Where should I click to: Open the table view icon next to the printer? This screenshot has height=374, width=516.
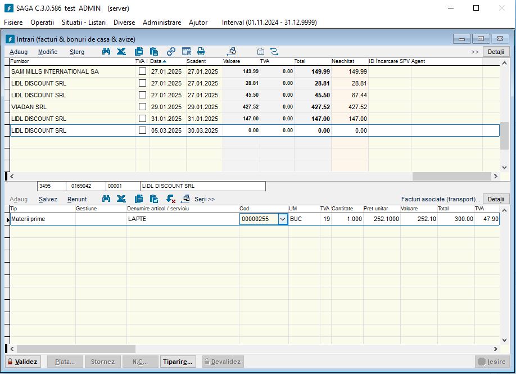coord(186,51)
